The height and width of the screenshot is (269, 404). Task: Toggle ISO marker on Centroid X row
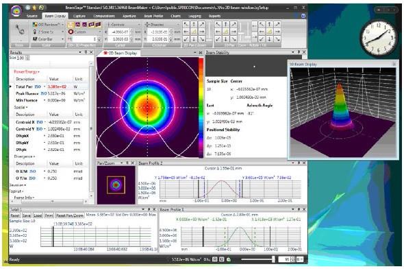point(40,122)
